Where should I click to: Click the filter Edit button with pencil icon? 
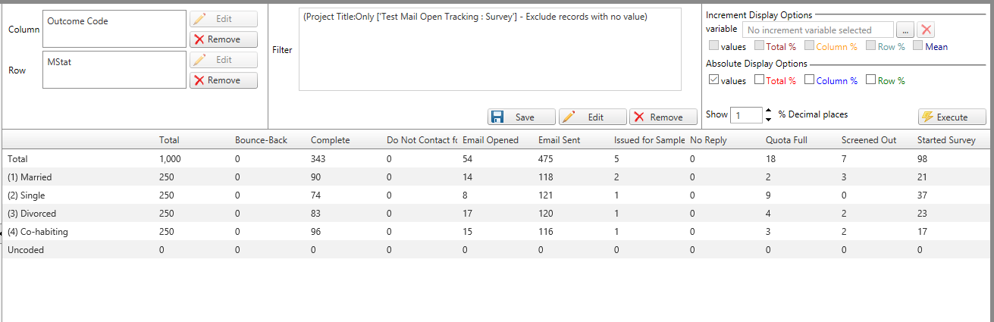(x=593, y=117)
